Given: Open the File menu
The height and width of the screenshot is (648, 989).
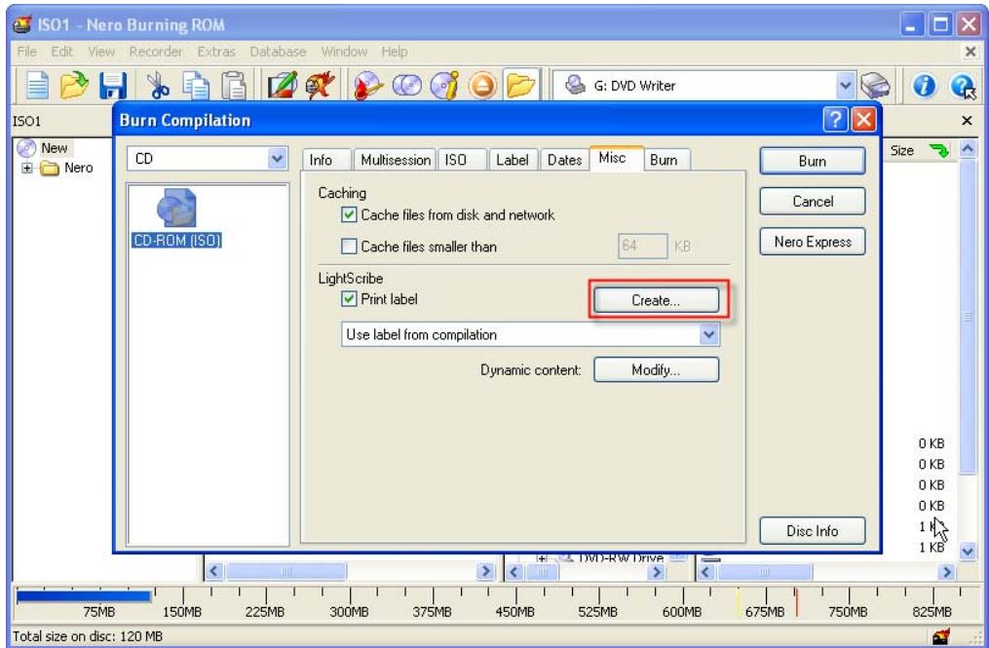Looking at the screenshot, I should coord(26,52).
